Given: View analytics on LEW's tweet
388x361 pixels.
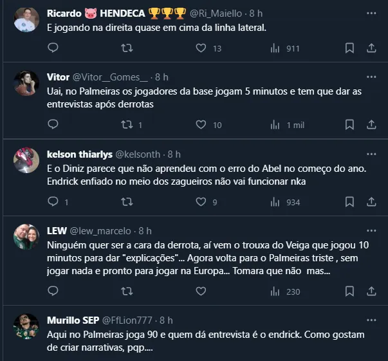Looking at the screenshot, I should click(275, 292).
